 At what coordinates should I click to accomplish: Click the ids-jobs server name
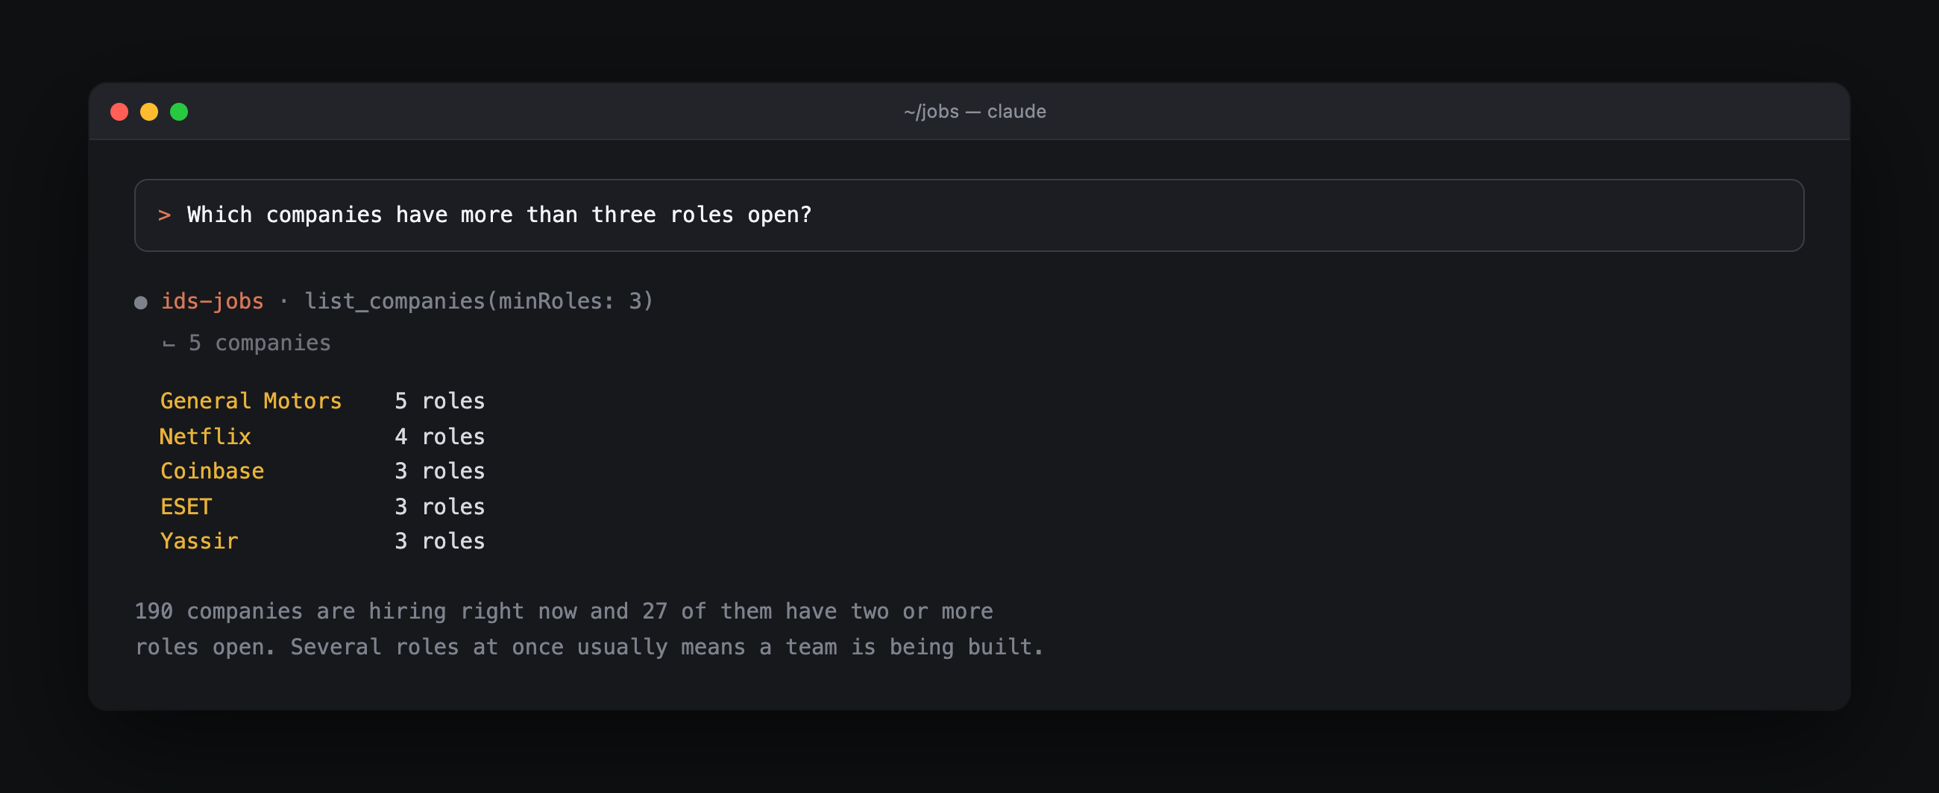[x=213, y=301]
